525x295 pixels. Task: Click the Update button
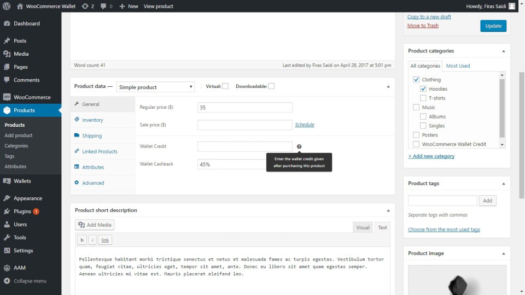point(493,26)
